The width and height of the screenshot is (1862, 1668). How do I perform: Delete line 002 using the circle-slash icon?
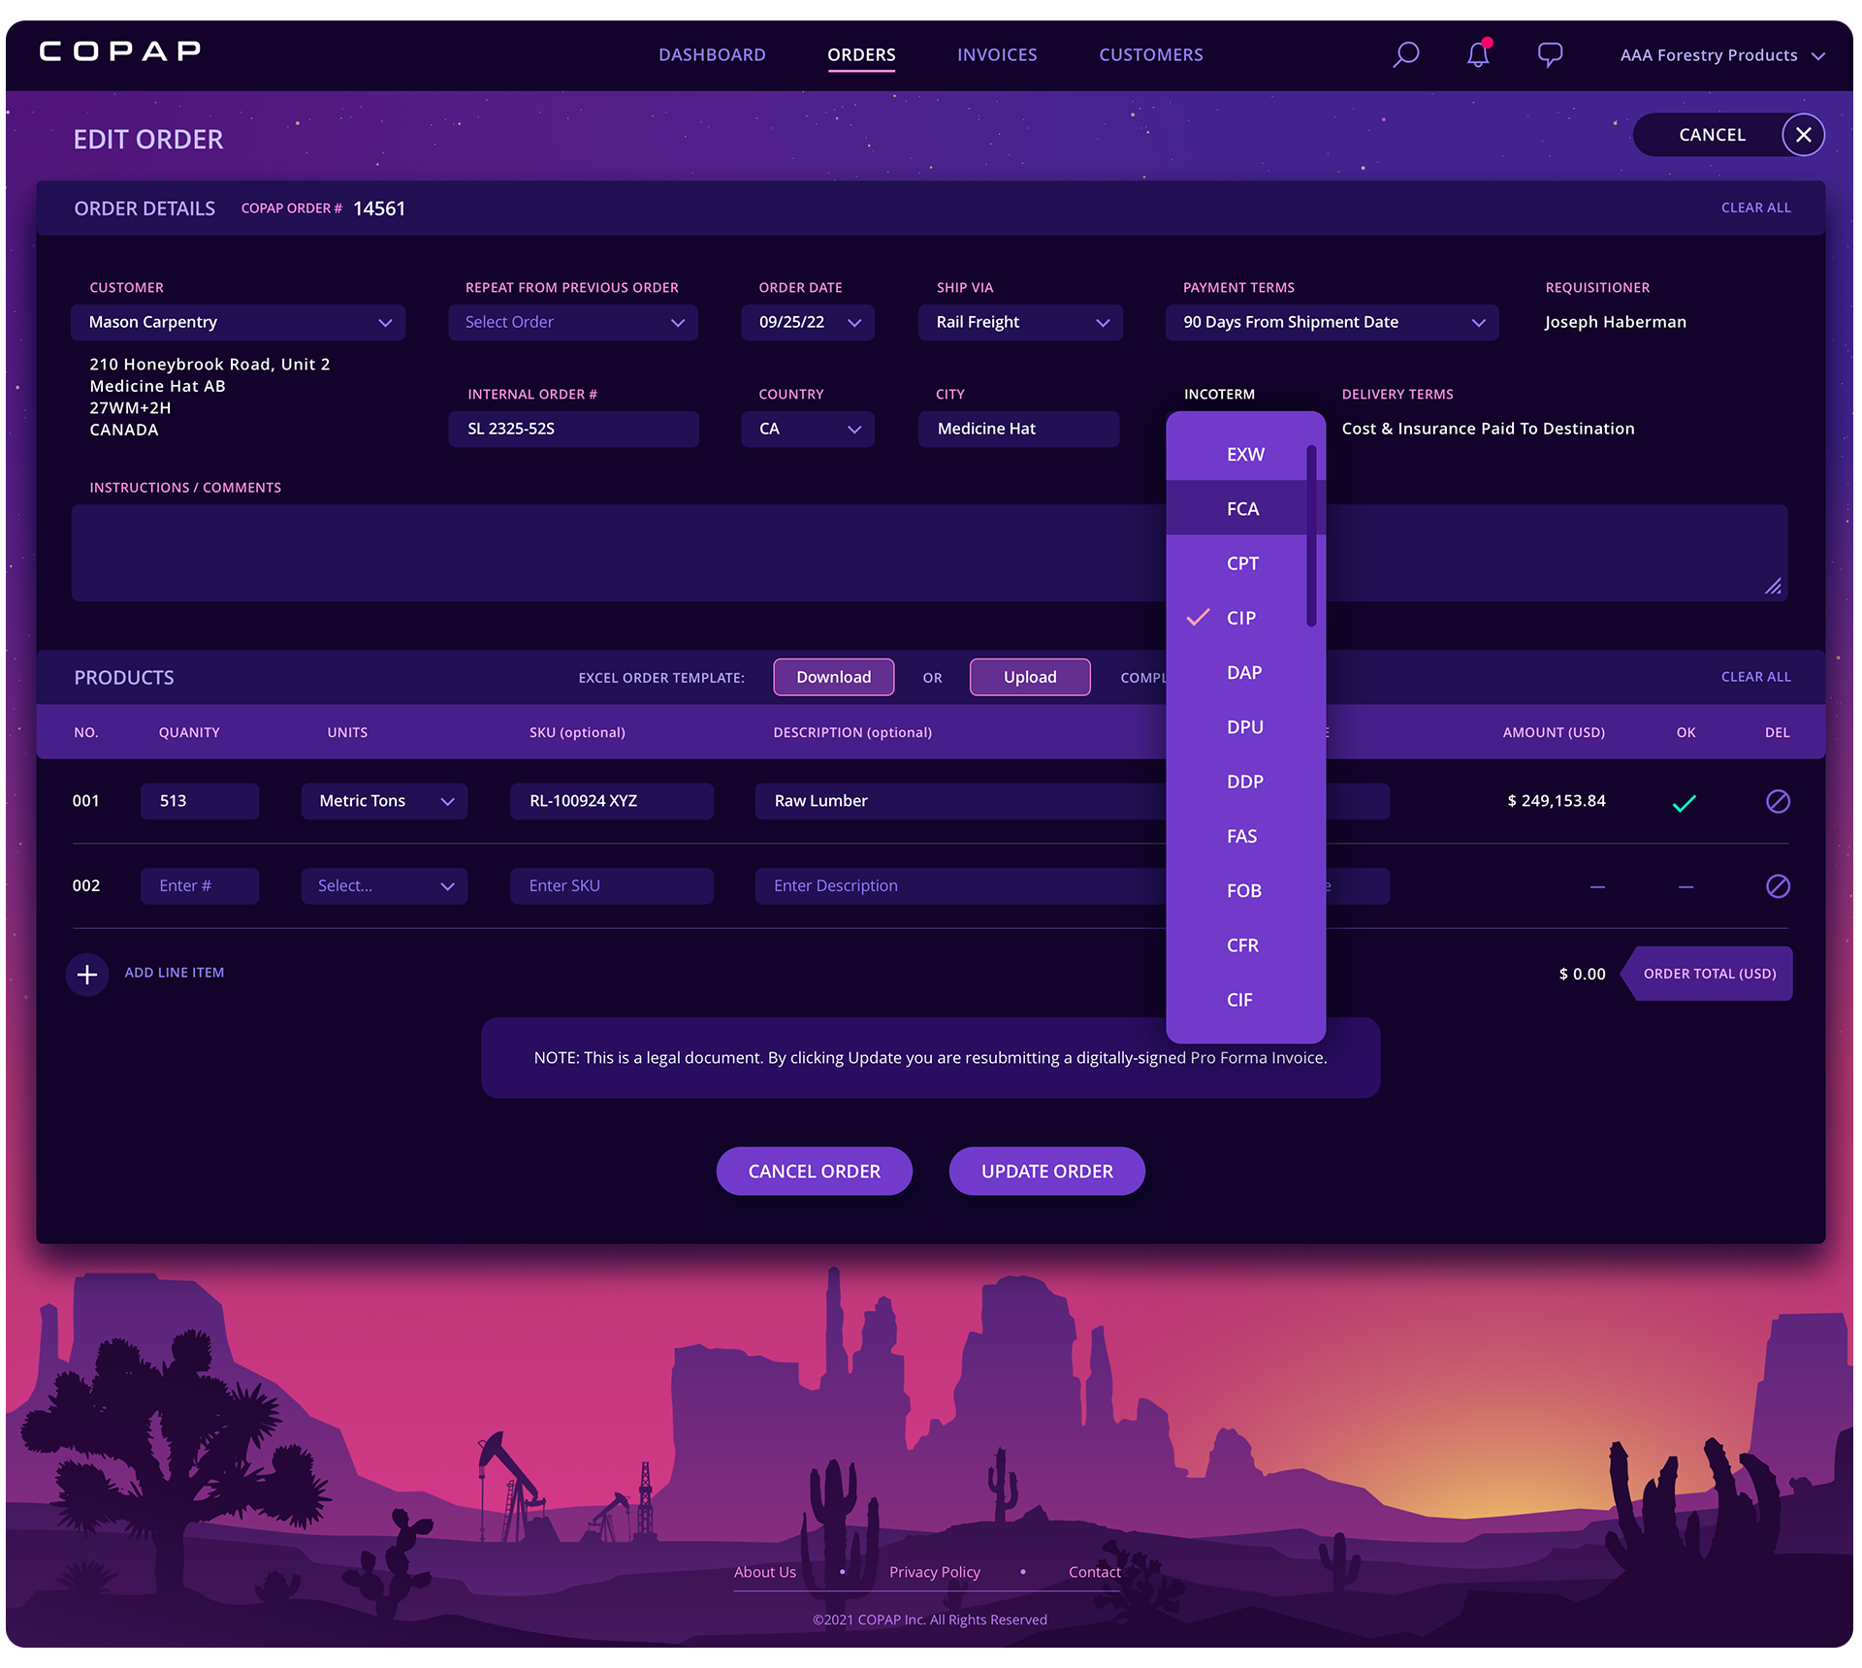[1778, 885]
